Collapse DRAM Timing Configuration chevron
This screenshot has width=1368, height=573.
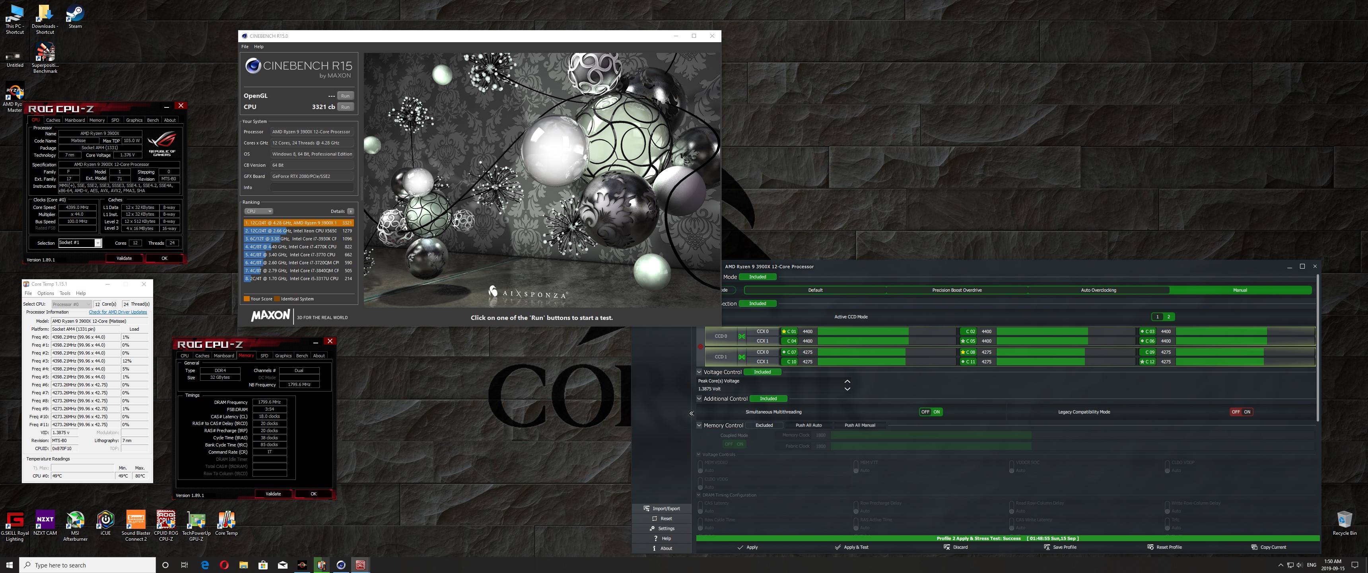pyautogui.click(x=699, y=495)
